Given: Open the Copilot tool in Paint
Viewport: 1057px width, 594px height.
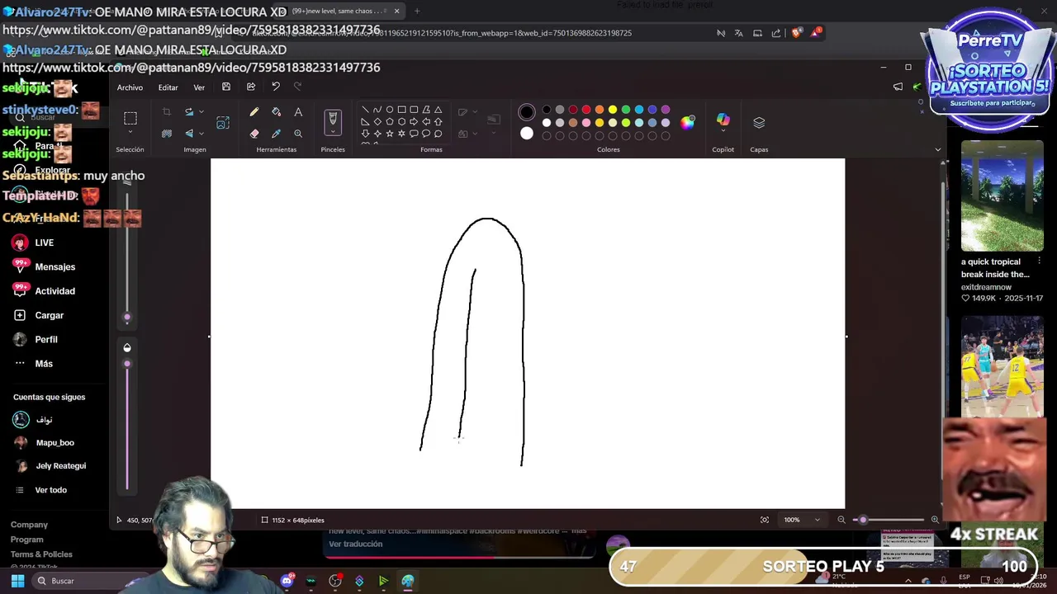Looking at the screenshot, I should pyautogui.click(x=723, y=120).
